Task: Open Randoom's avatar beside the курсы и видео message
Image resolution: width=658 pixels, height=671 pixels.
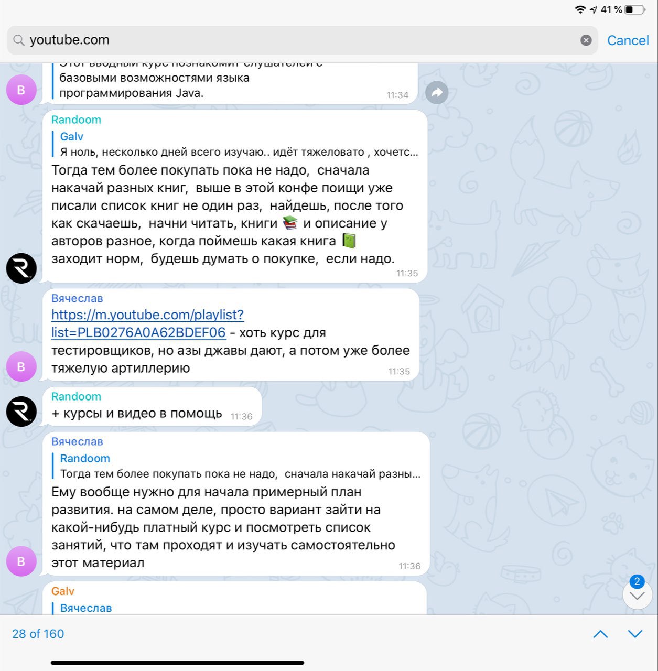Action: tap(21, 411)
